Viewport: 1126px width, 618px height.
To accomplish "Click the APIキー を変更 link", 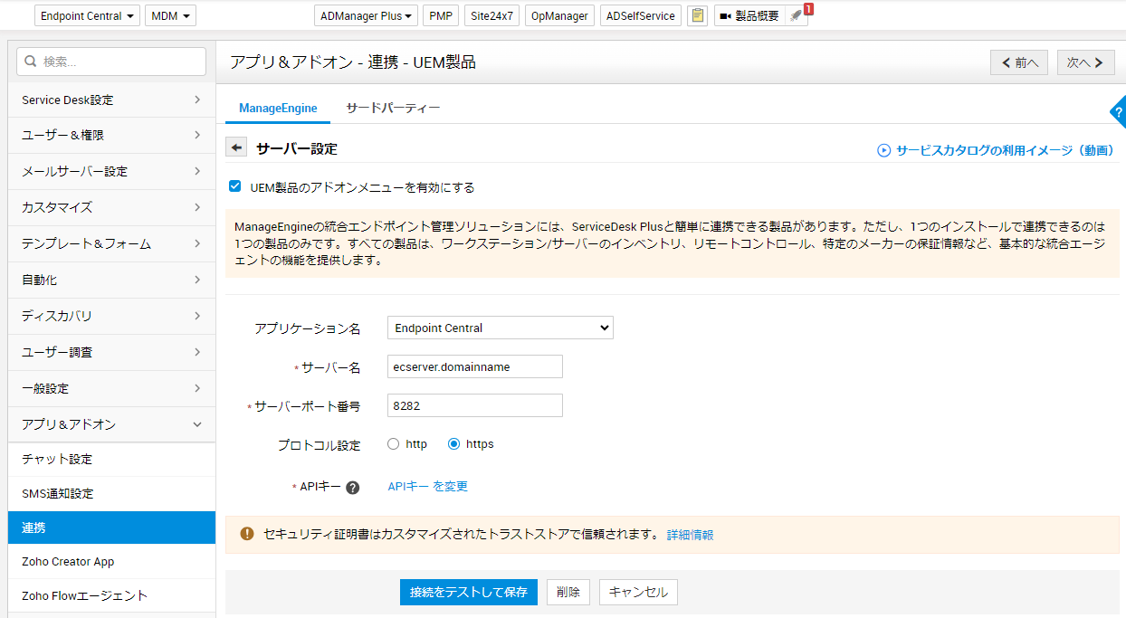I will click(428, 487).
